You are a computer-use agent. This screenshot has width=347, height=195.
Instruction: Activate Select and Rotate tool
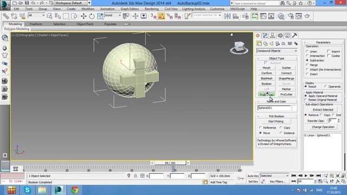tap(92, 16)
